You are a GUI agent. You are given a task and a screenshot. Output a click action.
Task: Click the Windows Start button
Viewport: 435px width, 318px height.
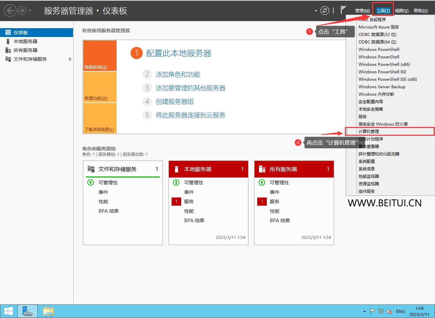[8, 311]
